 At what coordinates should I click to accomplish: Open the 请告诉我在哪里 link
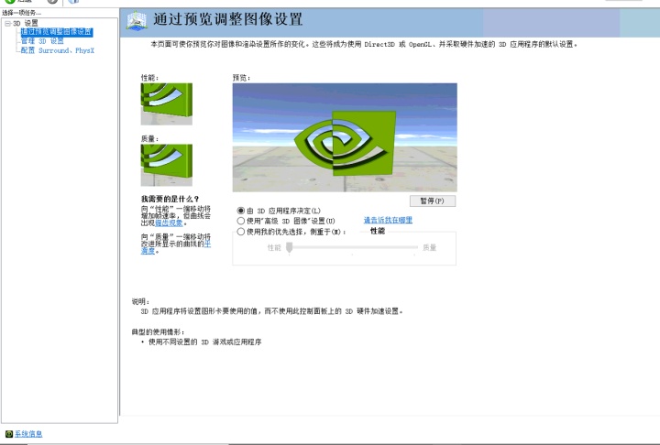(388, 220)
